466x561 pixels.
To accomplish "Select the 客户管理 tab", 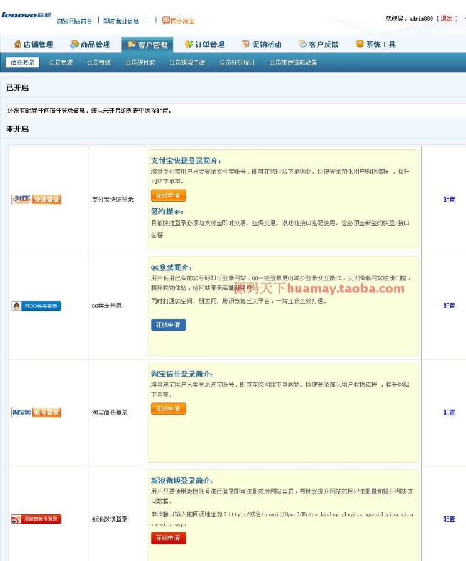I will click(x=148, y=45).
